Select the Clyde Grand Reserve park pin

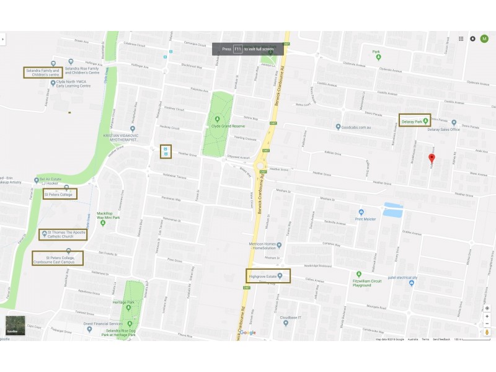click(217, 119)
